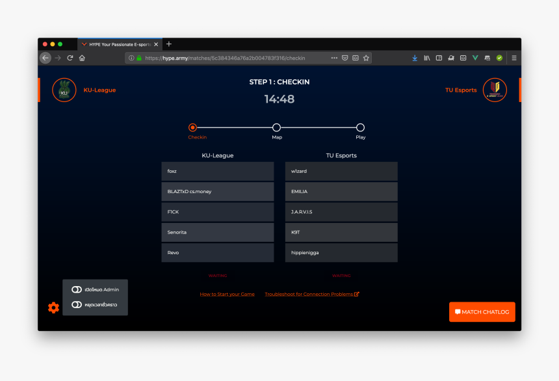
Task: Click the KU-League roster column heading
Action: pos(218,155)
